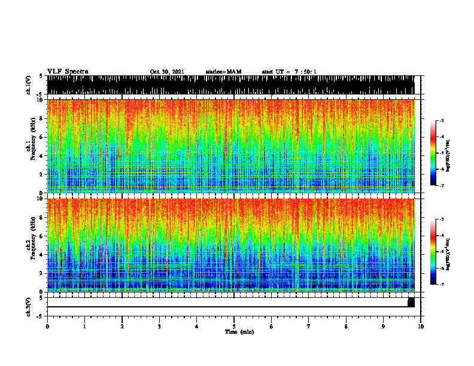Image resolution: width=474 pixels, height=366 pixels.
Task: Click the '1' tick label on the time axis
Action: click(x=84, y=327)
